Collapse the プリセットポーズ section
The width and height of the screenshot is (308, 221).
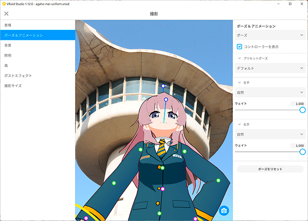(239, 58)
